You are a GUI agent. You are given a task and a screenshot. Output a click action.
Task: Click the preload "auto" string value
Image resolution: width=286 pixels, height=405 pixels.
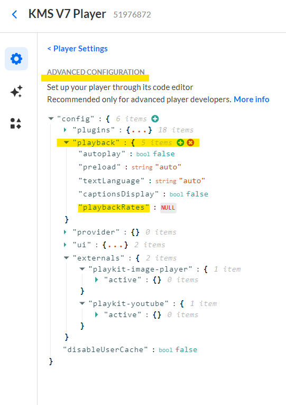coord(168,167)
